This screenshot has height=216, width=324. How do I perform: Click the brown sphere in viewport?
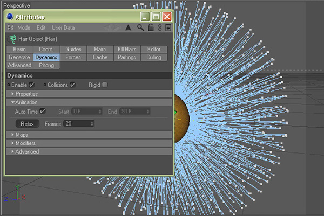pos(181,119)
